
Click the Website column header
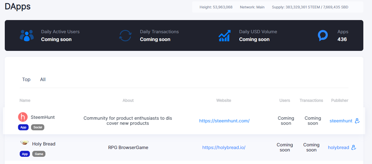[x=224, y=101]
